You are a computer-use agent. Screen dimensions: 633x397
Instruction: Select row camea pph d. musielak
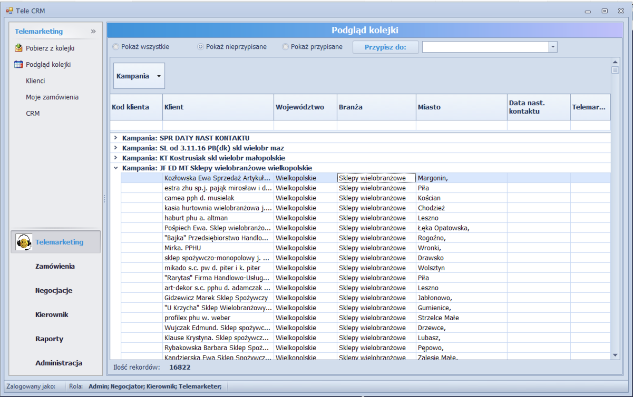pos(366,198)
